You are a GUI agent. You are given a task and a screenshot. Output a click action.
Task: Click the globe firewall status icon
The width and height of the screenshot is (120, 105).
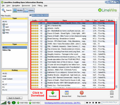click(9, 103)
